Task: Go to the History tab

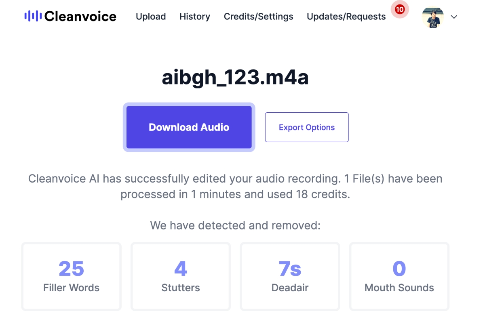Action: [x=195, y=17]
